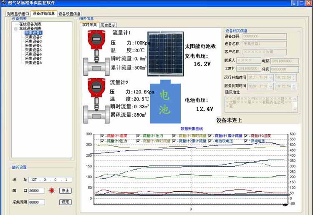
Task: Click the 通讯地址 scrollbar down arrow
Action: click(295, 109)
